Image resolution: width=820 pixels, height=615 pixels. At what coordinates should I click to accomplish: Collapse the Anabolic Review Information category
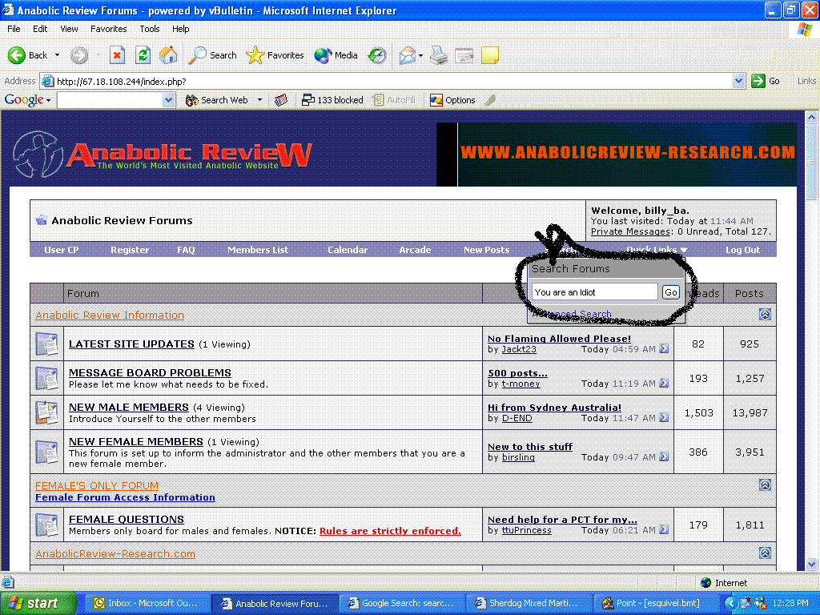(x=765, y=314)
